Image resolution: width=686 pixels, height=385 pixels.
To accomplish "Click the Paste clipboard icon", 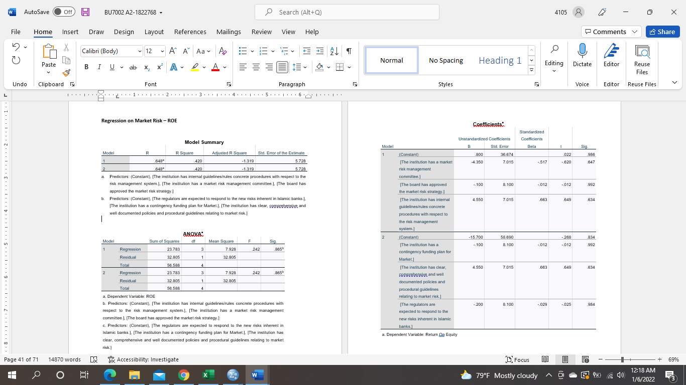I will 49,51.
